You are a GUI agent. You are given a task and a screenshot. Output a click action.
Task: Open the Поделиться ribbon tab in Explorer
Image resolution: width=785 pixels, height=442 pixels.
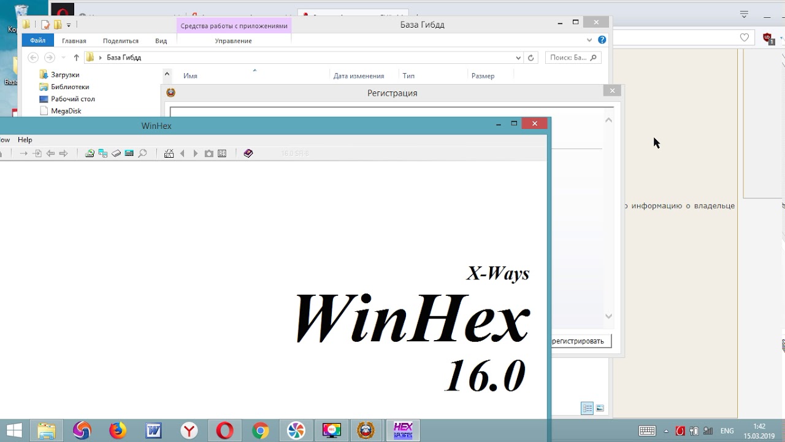(x=121, y=41)
